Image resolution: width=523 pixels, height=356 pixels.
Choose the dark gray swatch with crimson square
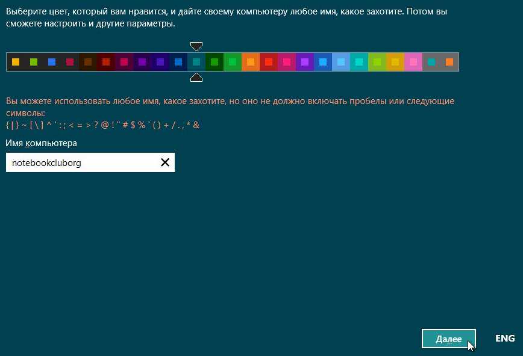70,62
